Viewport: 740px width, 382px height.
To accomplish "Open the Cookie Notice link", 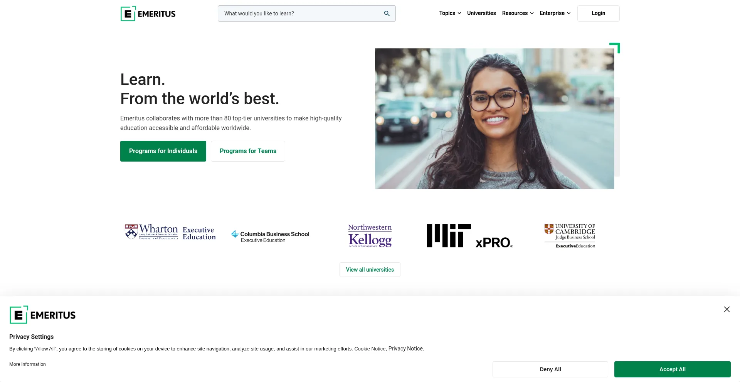I will (370, 349).
